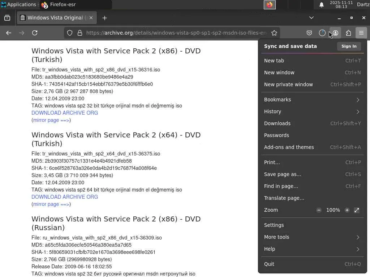Zoom out with the minus button

coord(319,210)
